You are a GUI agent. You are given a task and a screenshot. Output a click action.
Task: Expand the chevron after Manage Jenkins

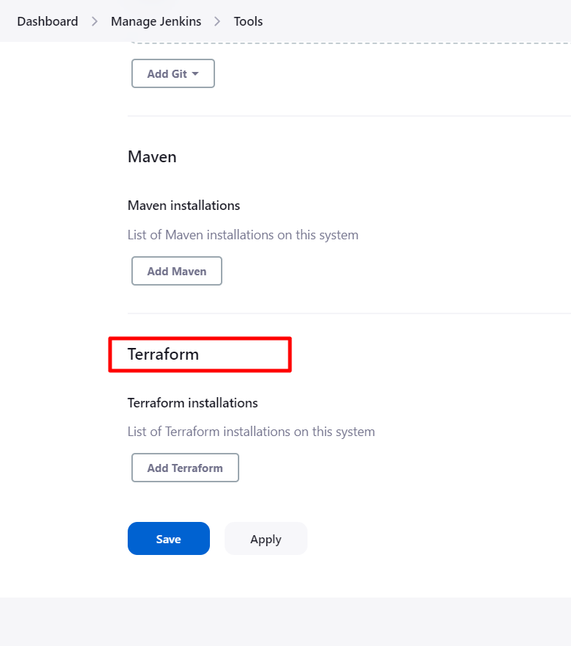click(217, 21)
